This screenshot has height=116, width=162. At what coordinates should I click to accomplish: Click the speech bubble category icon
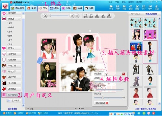tap(4, 54)
